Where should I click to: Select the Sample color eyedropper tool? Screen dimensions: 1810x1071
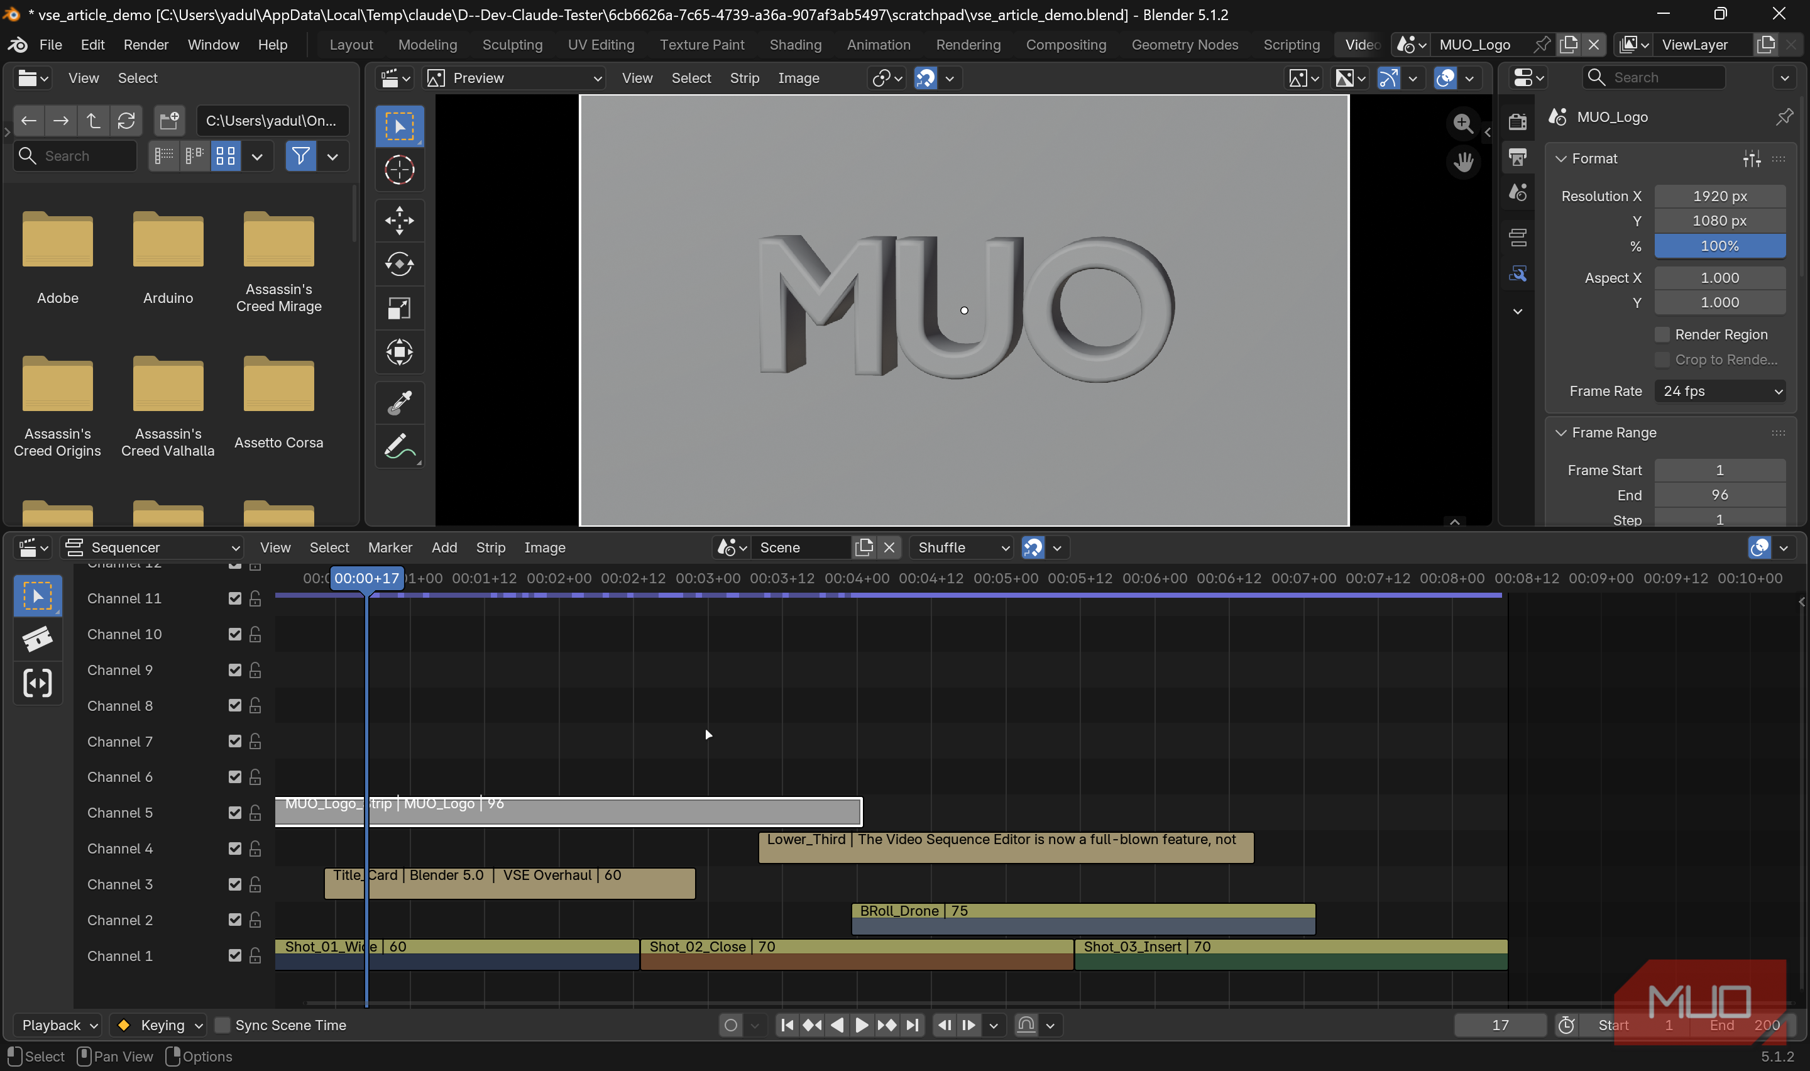pyautogui.click(x=399, y=403)
